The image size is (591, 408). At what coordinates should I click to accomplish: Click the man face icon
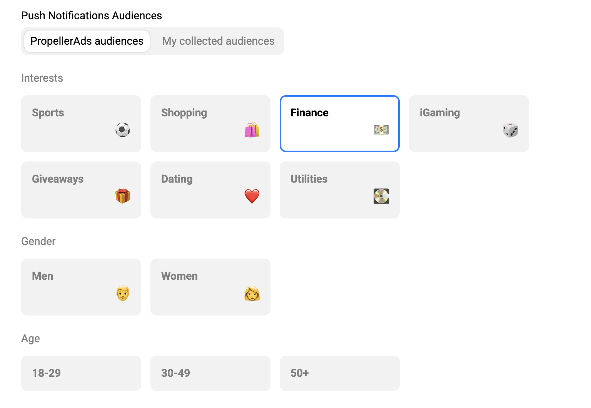[123, 293]
